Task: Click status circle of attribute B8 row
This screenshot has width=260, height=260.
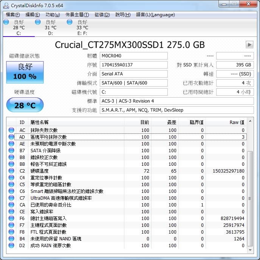Action: (x=11, y=157)
